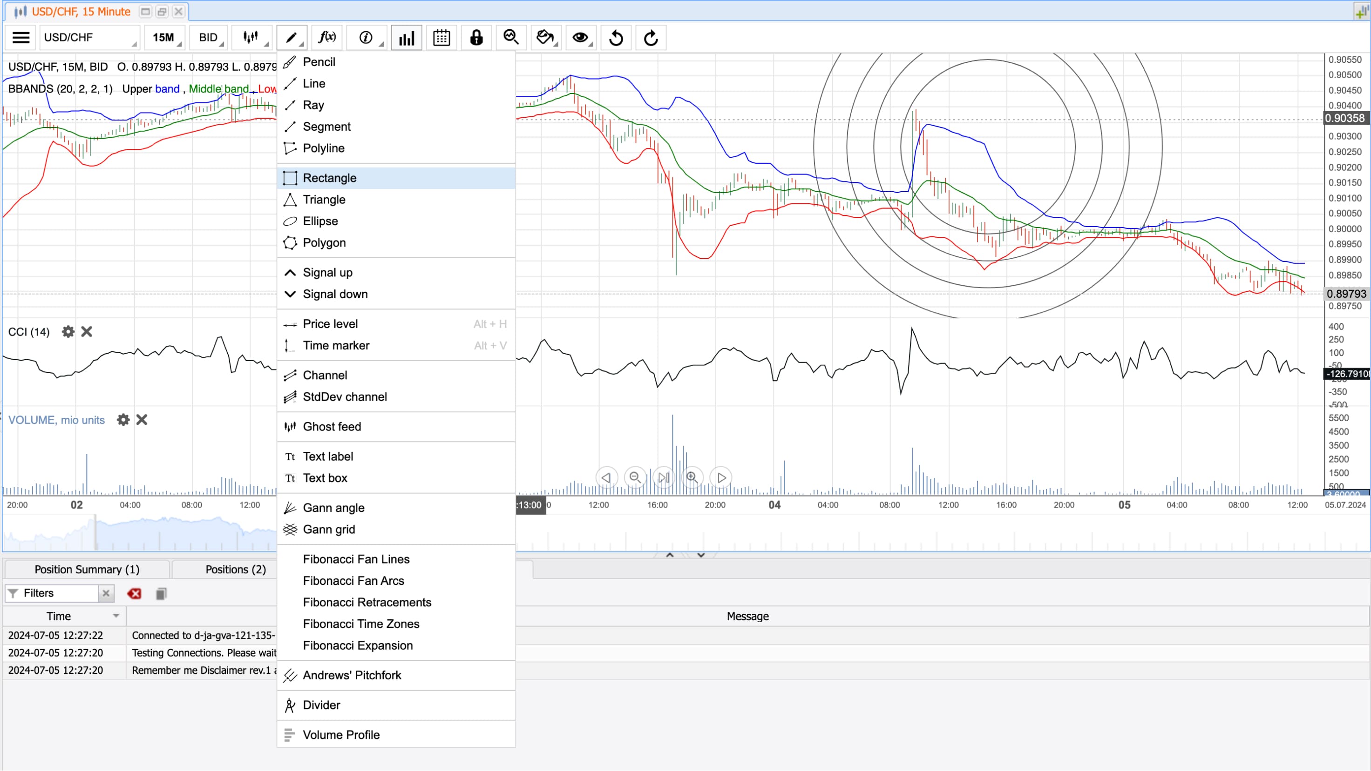
Task: Click the calendar date picker icon
Action: point(441,38)
